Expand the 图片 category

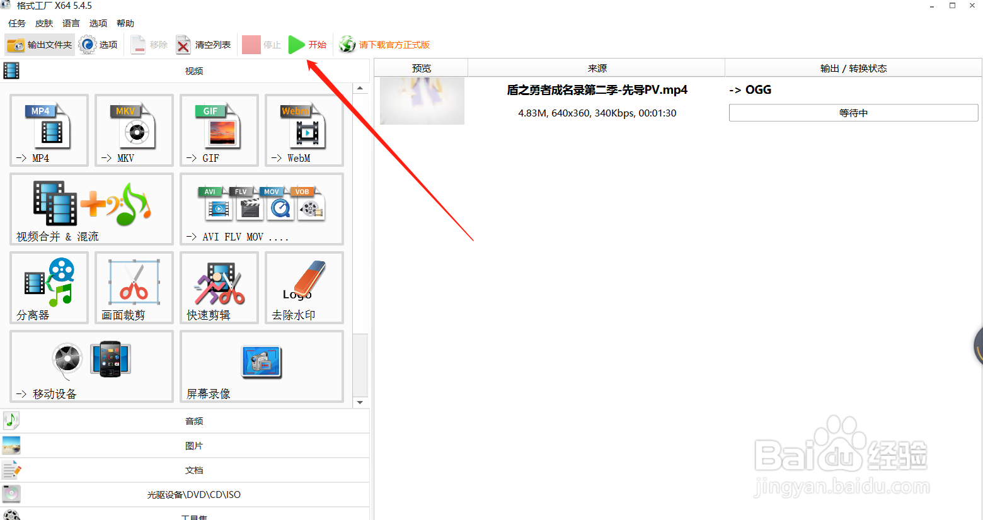[x=185, y=446]
